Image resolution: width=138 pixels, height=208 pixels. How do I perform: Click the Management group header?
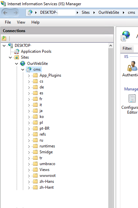point(131,89)
